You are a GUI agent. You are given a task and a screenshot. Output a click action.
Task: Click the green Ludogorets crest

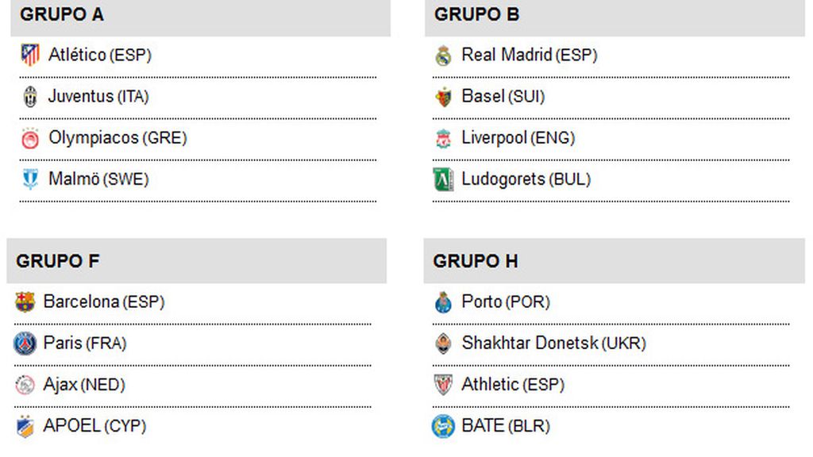443,180
